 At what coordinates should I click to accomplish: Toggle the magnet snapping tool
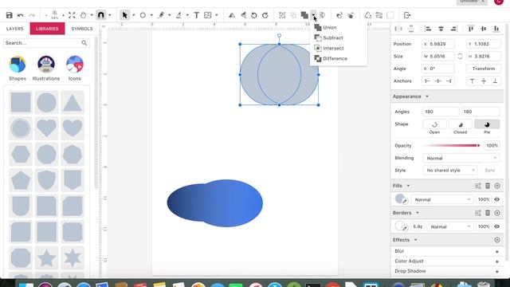click(101, 15)
